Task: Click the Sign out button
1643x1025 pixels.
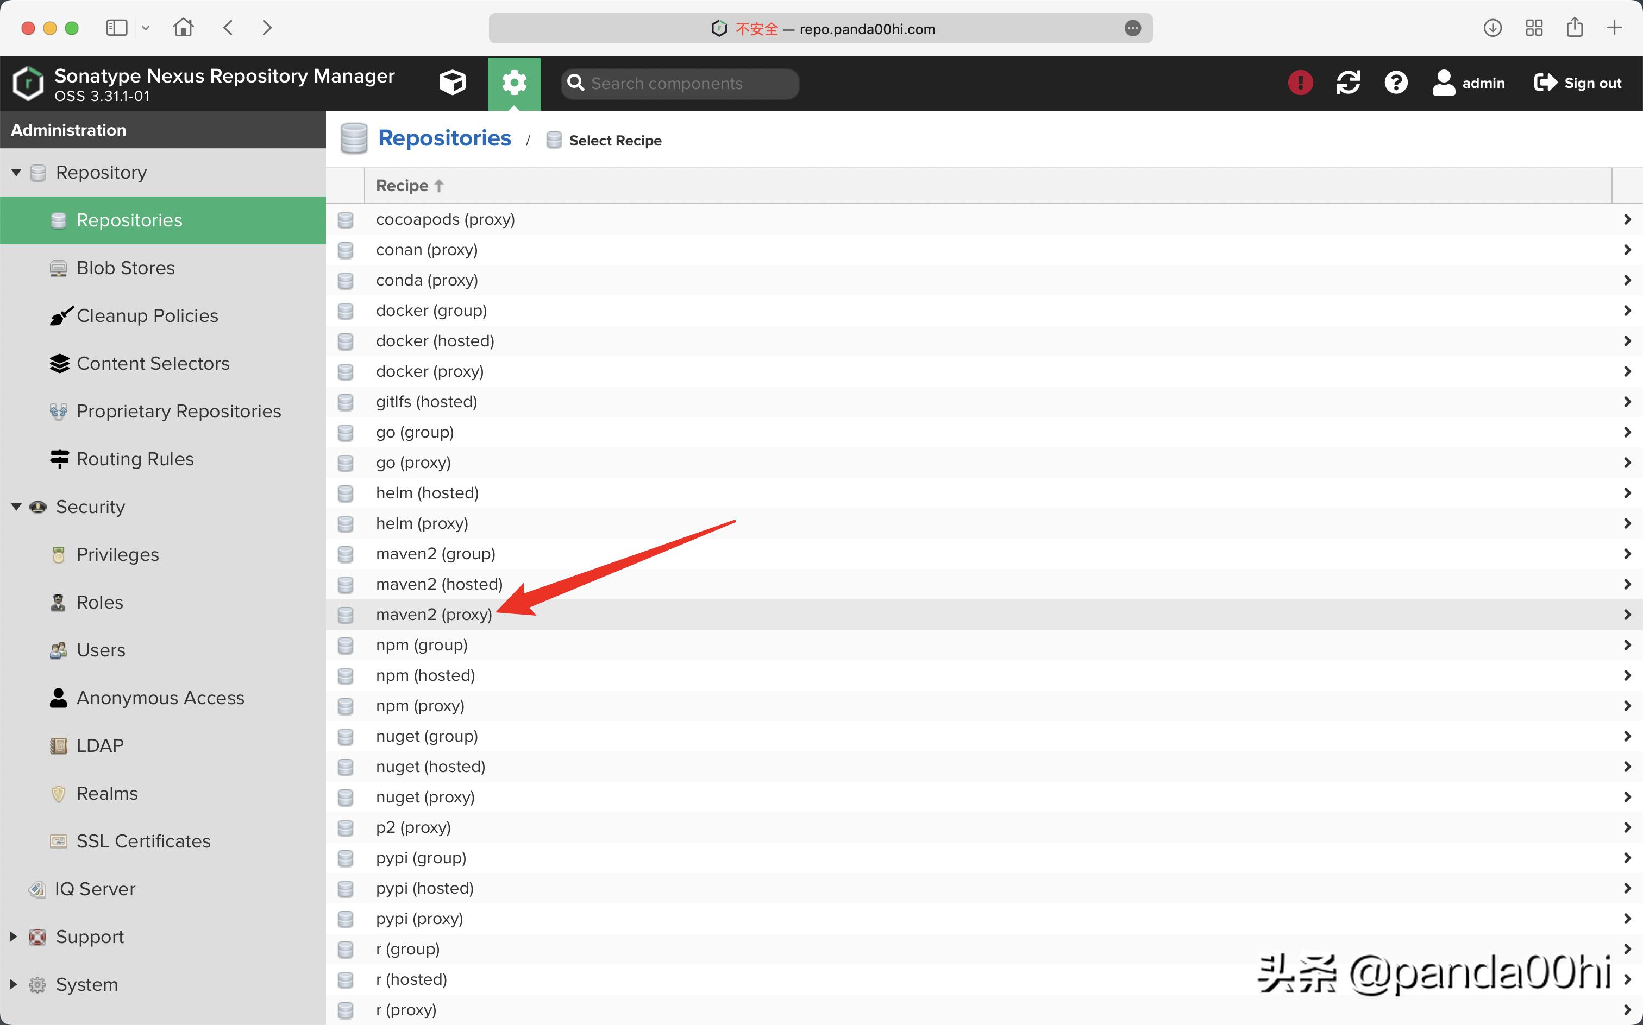Action: click(1578, 83)
